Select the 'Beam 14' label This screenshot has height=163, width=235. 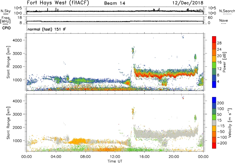115,3
